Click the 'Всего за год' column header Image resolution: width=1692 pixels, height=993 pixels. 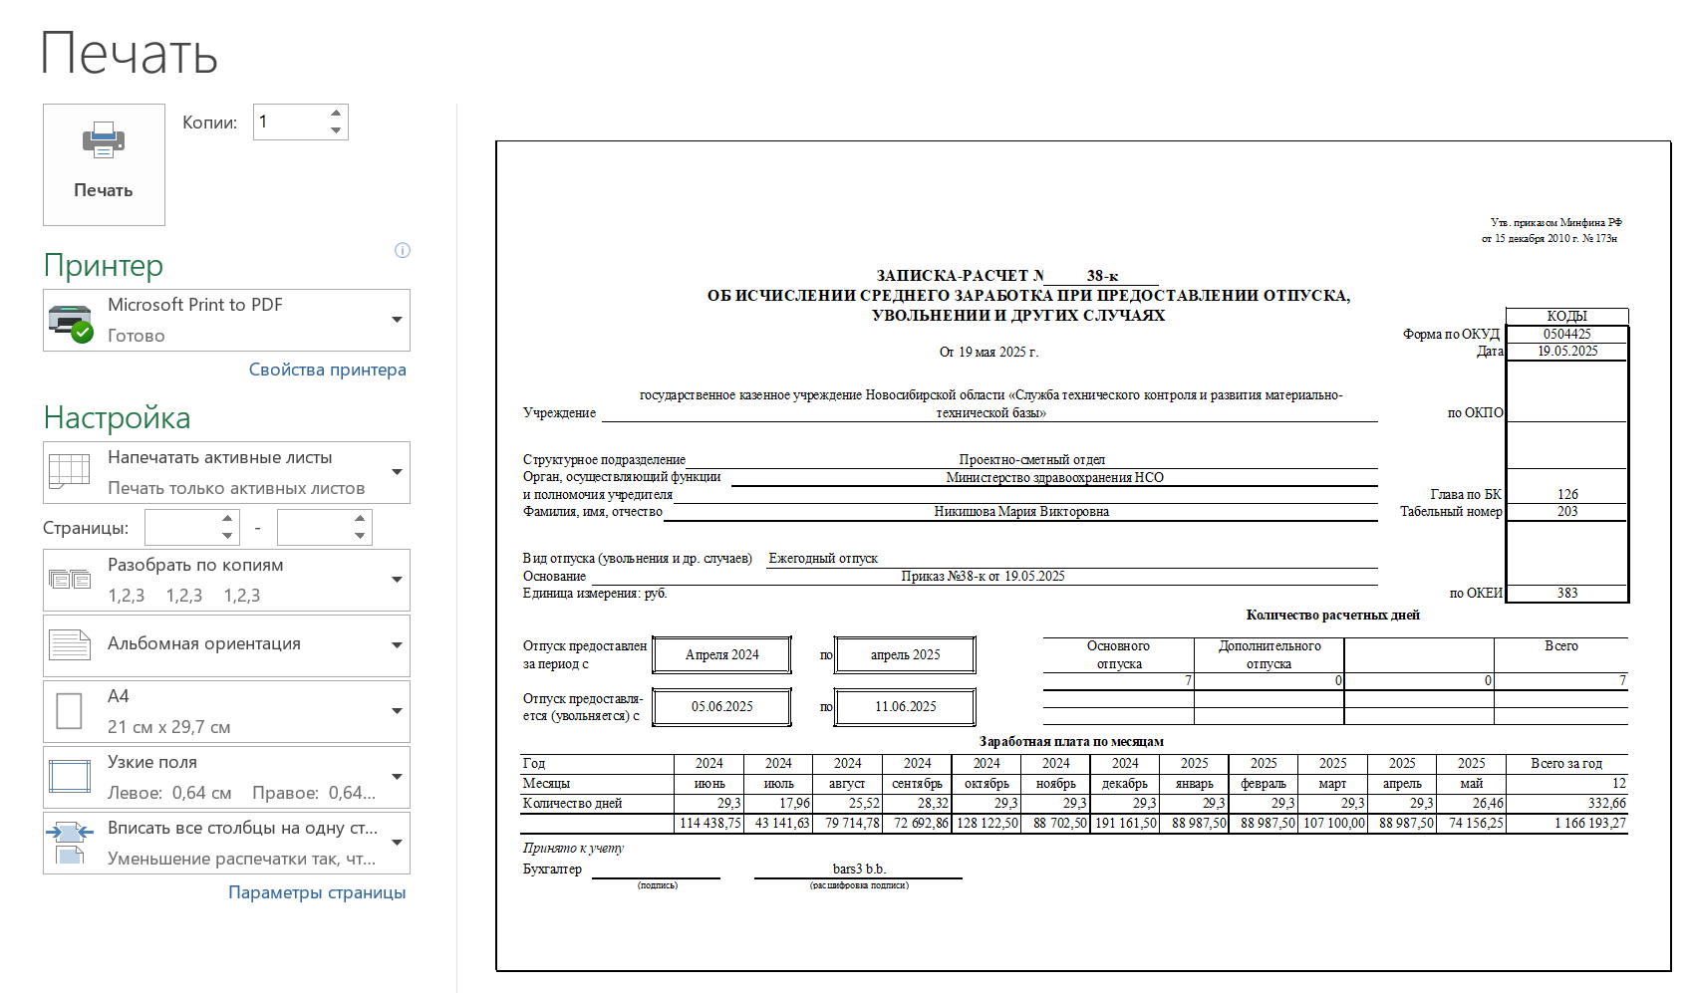coord(1566,764)
